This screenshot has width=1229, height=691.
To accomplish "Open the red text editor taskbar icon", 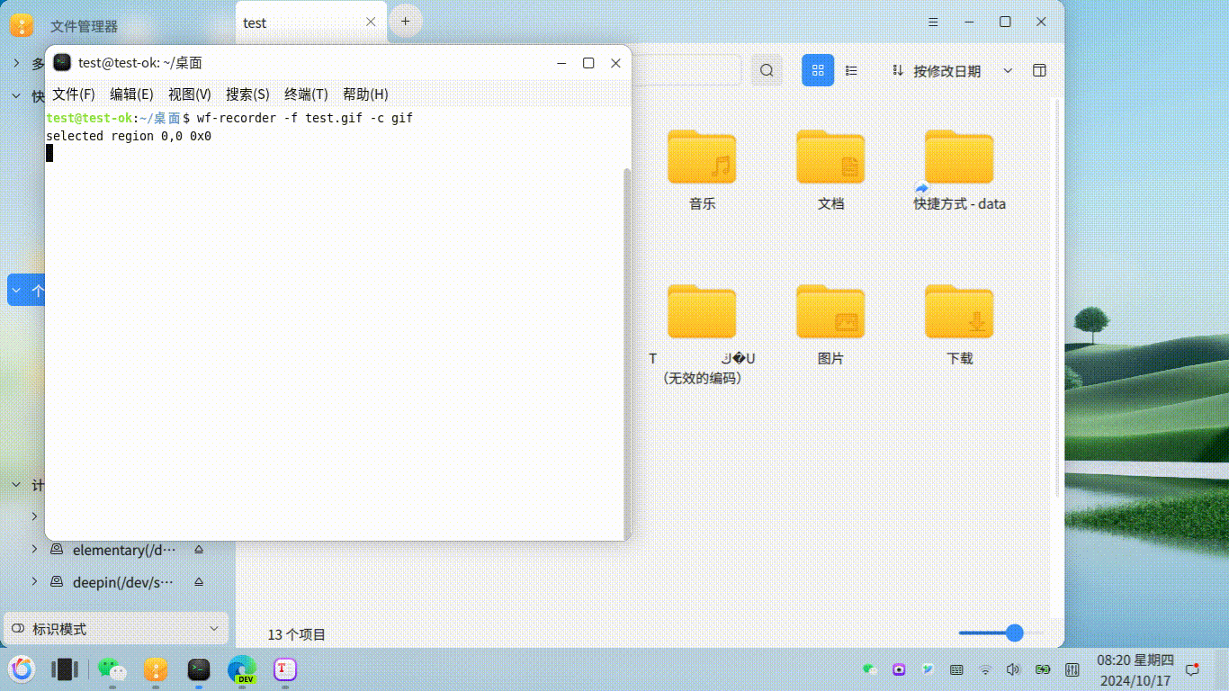I will (285, 669).
